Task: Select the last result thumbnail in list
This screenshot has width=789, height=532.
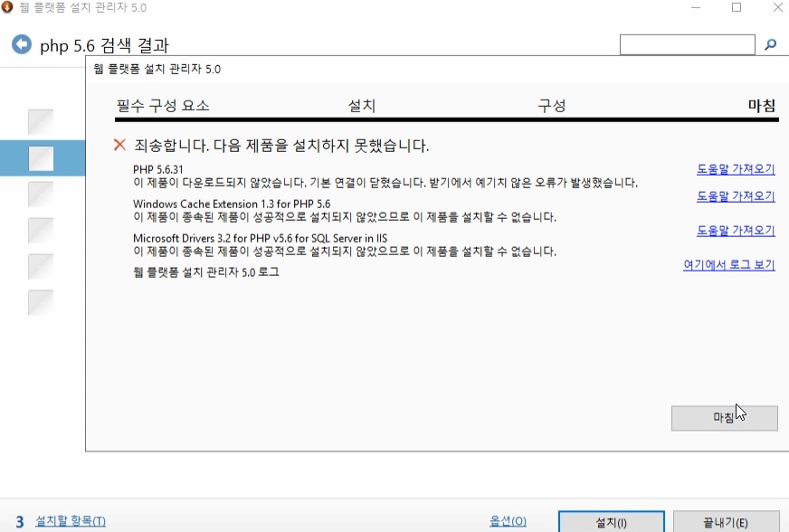Action: click(41, 303)
